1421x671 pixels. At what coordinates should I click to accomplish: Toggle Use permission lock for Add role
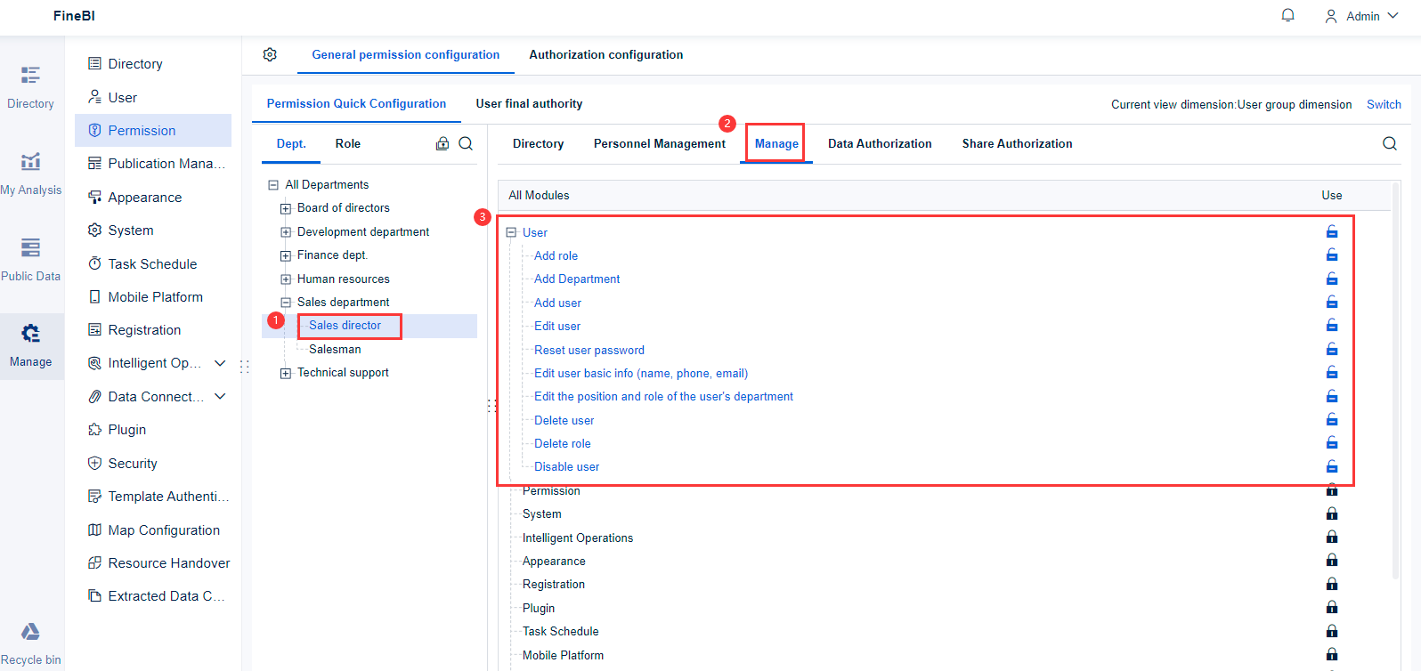tap(1332, 255)
